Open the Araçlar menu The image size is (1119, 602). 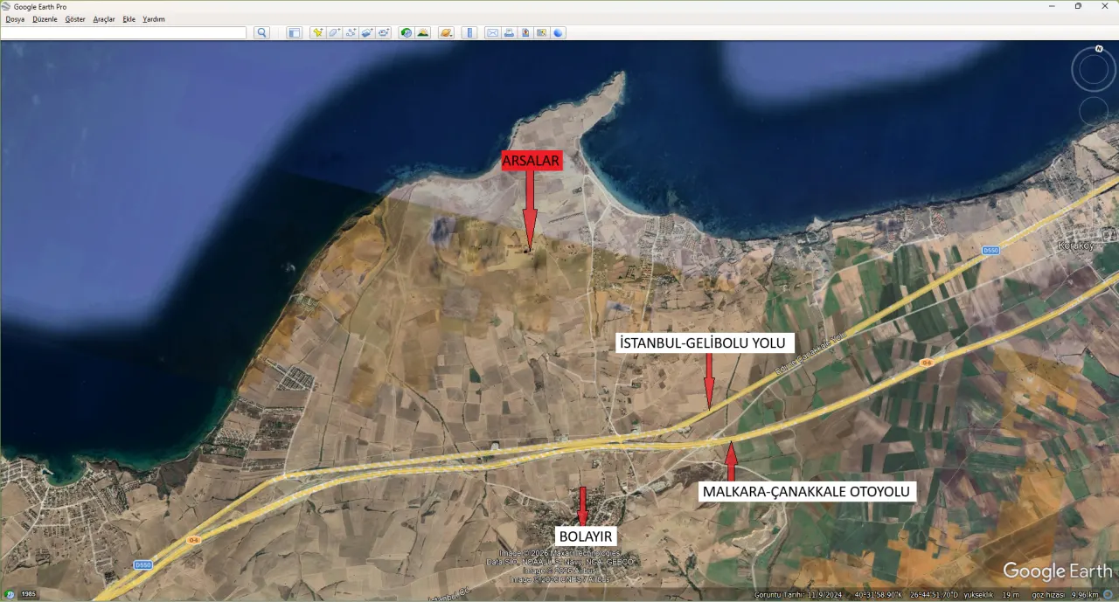tap(104, 19)
